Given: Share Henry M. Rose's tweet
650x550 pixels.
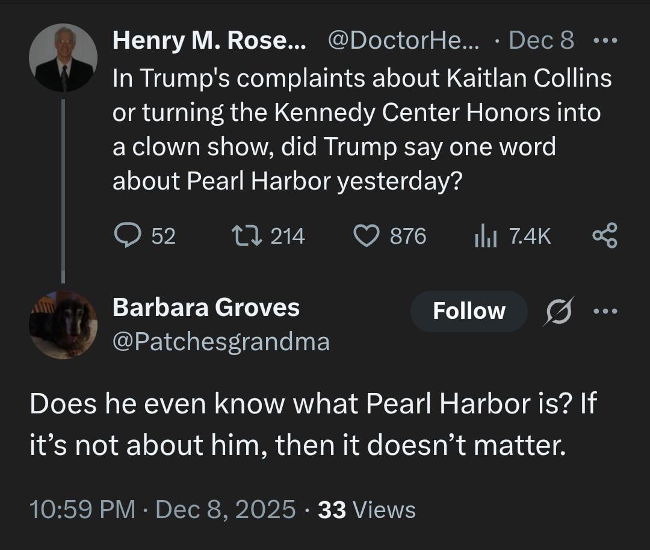Looking at the screenshot, I should [x=604, y=236].
